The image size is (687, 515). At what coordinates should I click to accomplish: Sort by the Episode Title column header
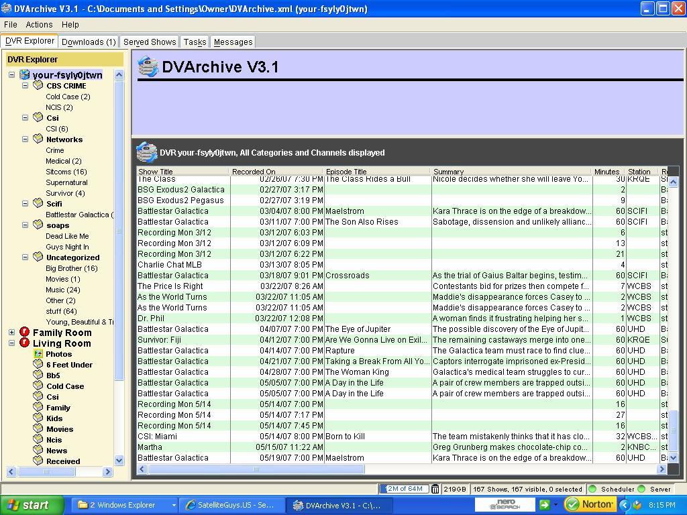376,171
